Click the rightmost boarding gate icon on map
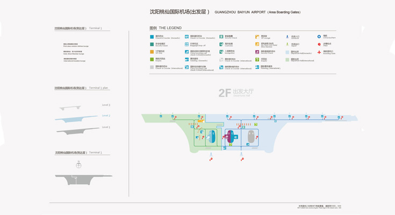The height and width of the screenshot is (215, 395). (339, 118)
